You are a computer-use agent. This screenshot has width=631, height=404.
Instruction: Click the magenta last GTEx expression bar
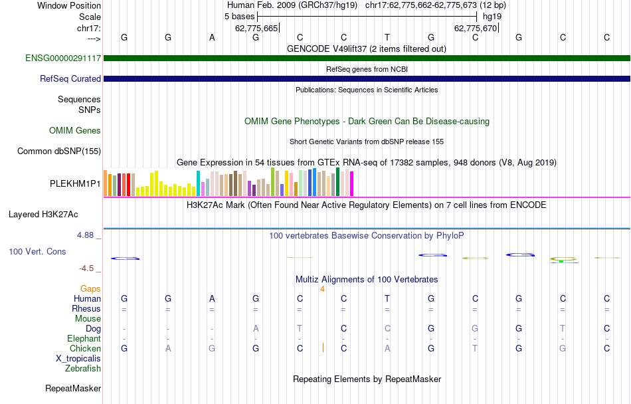(352, 184)
